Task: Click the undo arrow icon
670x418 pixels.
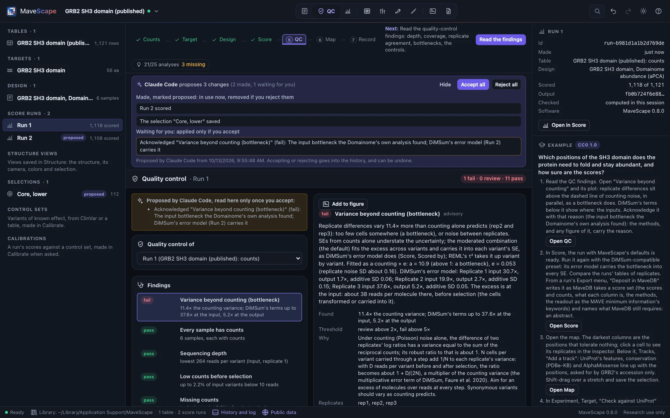Action: coord(613,11)
